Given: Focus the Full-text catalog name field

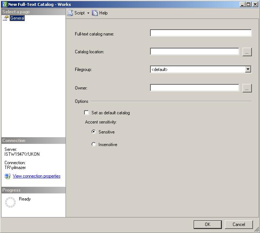Looking at the screenshot, I should (200, 33).
